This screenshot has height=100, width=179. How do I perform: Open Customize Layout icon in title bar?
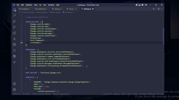pos(146,5)
